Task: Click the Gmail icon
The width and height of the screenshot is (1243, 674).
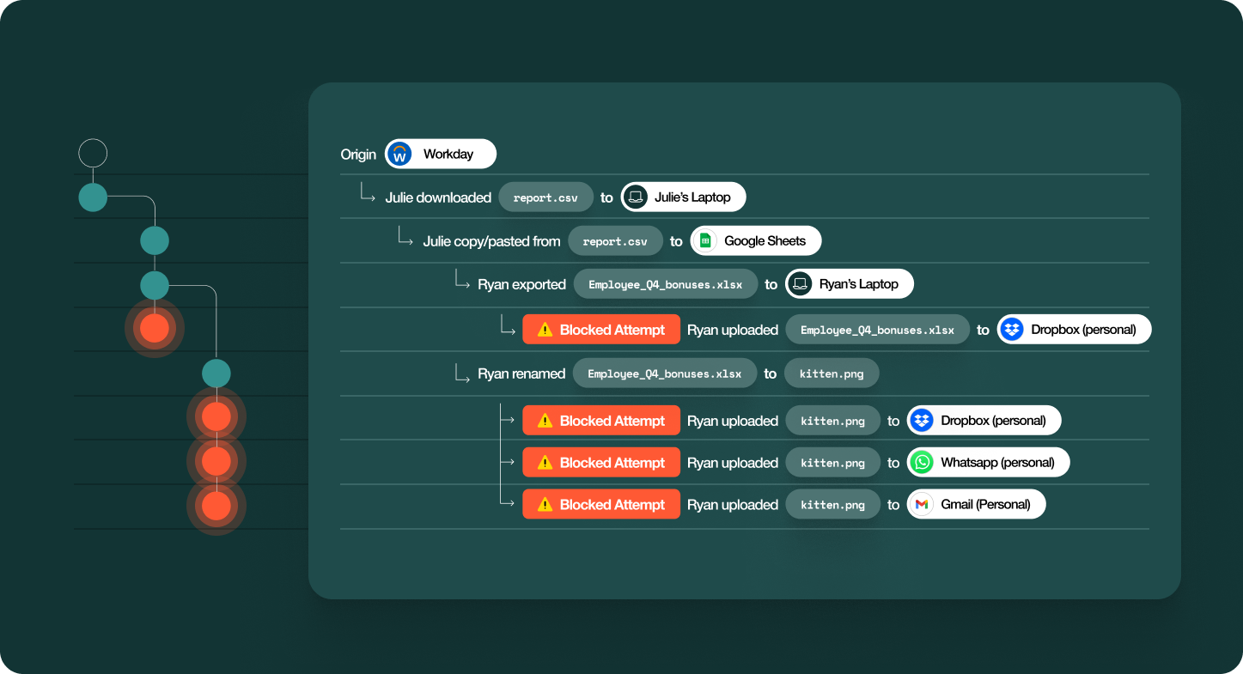Action: click(x=922, y=505)
